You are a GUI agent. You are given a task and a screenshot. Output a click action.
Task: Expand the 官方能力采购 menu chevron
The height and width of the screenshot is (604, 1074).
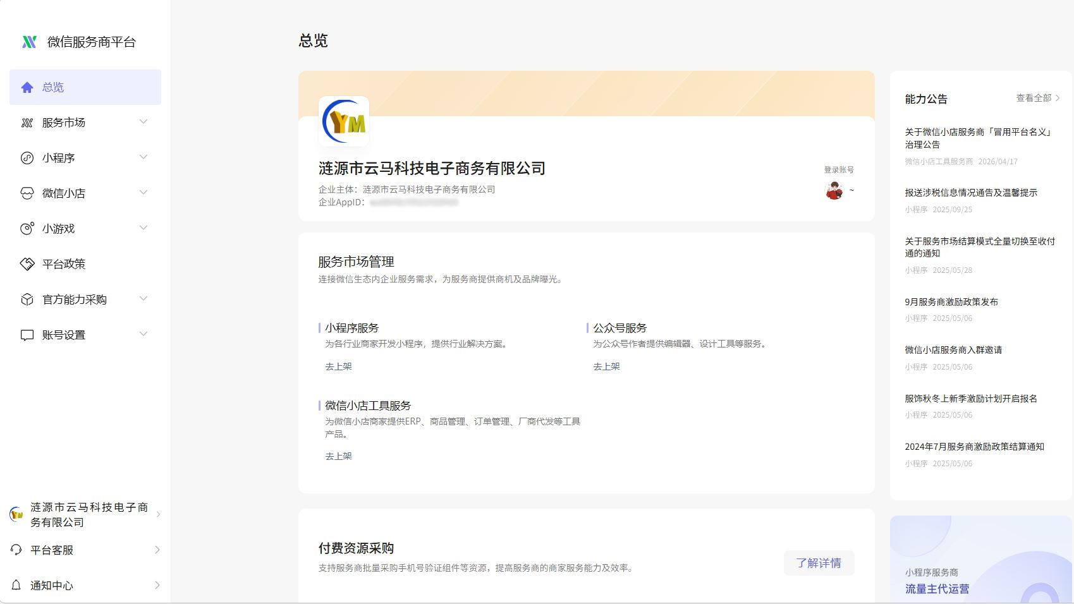143,299
